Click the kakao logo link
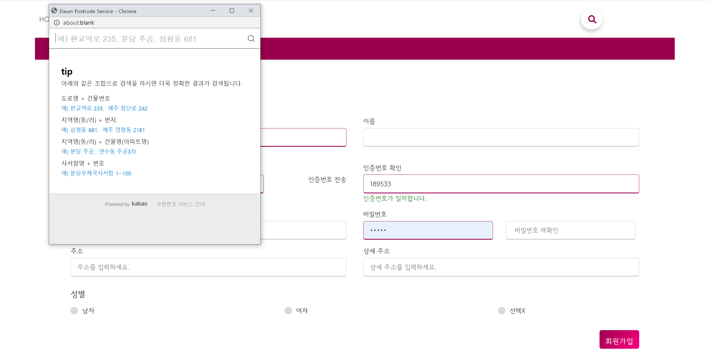Image resolution: width=710 pixels, height=354 pixels. click(139, 204)
